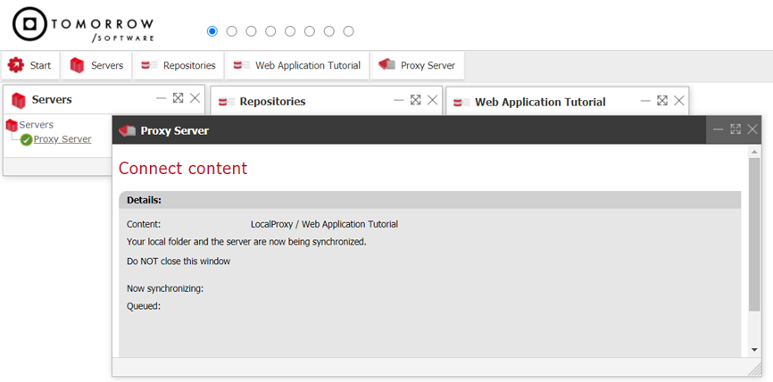Image resolution: width=773 pixels, height=382 pixels.
Task: Open Web Application Tutorial toolbar tab
Action: pyautogui.click(x=297, y=65)
